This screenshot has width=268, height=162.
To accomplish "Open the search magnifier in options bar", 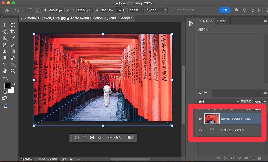I will point(245,10).
